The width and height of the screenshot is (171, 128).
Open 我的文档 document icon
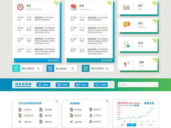coord(41,115)
